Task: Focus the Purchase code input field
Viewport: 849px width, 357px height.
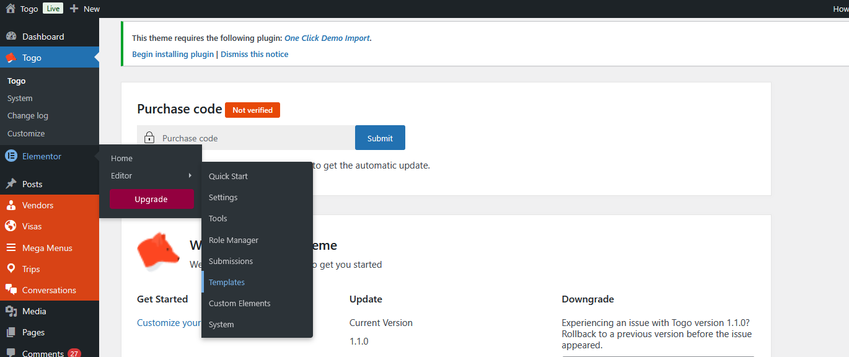Action: [x=254, y=138]
